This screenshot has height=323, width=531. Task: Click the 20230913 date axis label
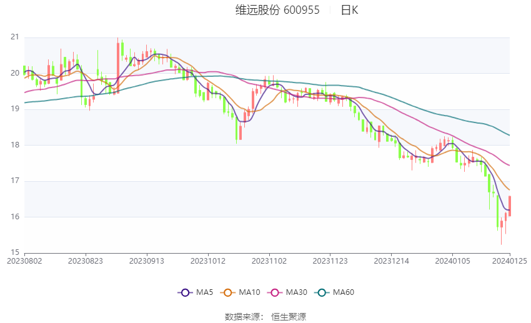[147, 261]
